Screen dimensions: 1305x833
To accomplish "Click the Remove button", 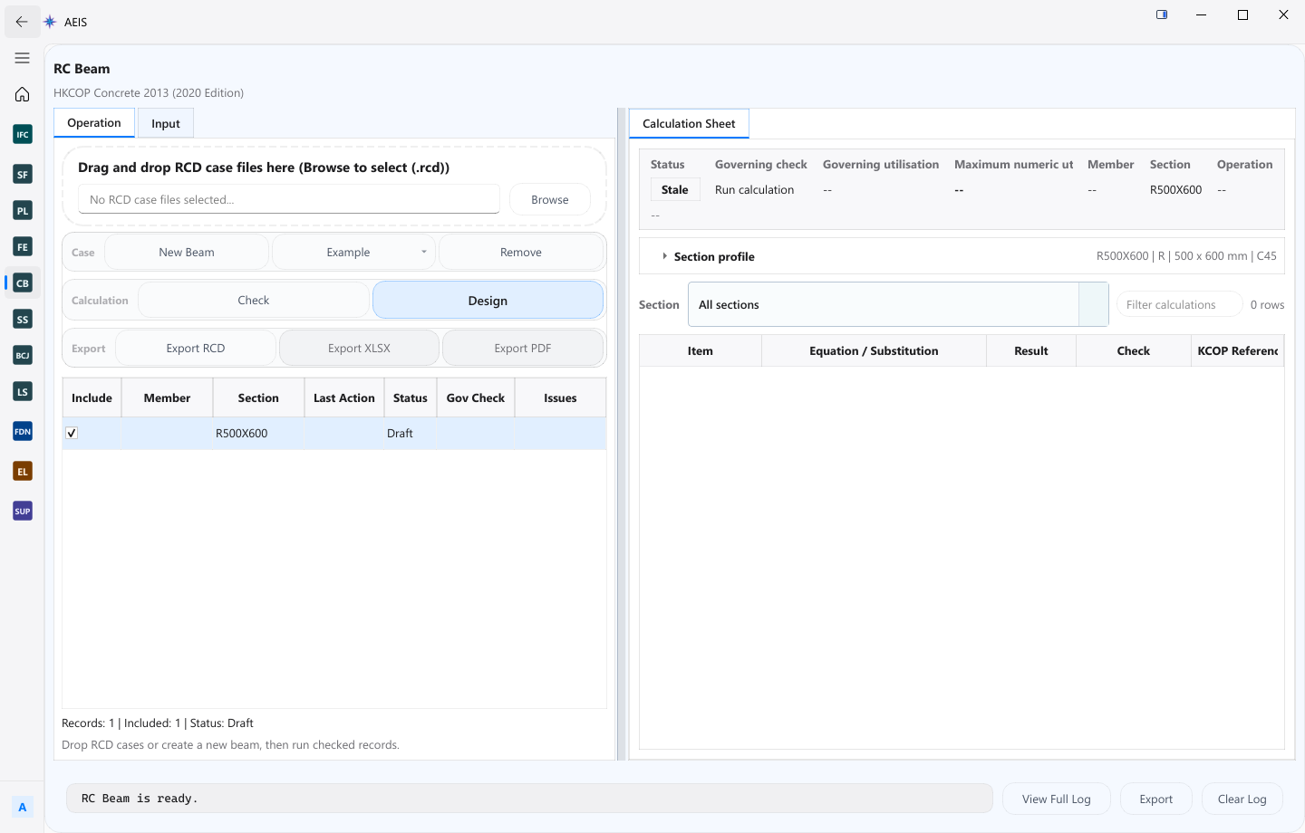I will (x=521, y=252).
